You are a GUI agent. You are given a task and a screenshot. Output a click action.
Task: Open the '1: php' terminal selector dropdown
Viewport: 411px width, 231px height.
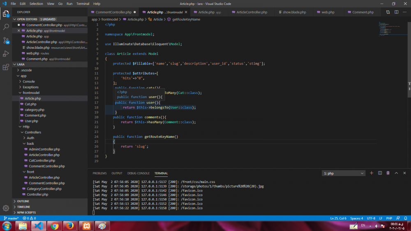343,173
